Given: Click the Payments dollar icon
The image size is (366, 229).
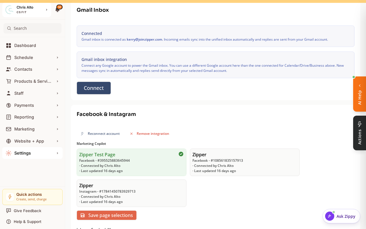Looking at the screenshot, I should coord(9,105).
